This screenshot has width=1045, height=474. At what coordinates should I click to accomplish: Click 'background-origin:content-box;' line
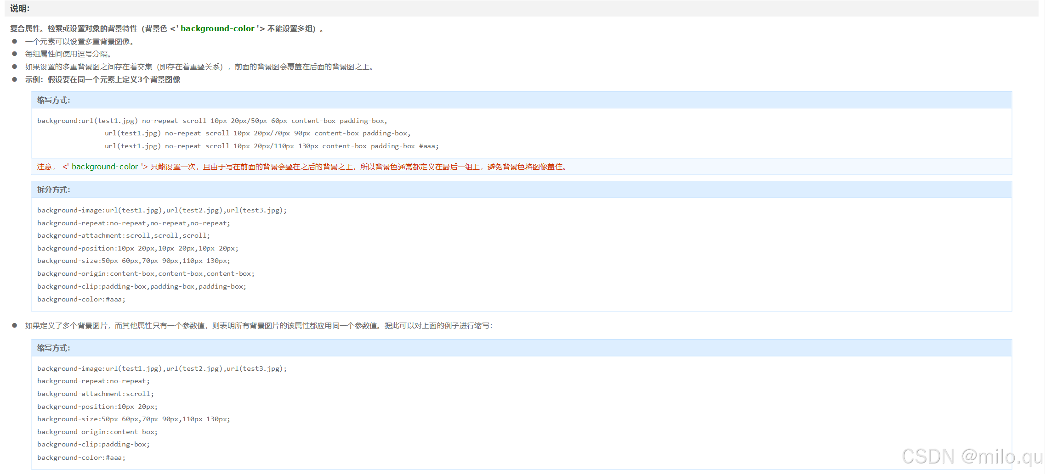coord(97,432)
